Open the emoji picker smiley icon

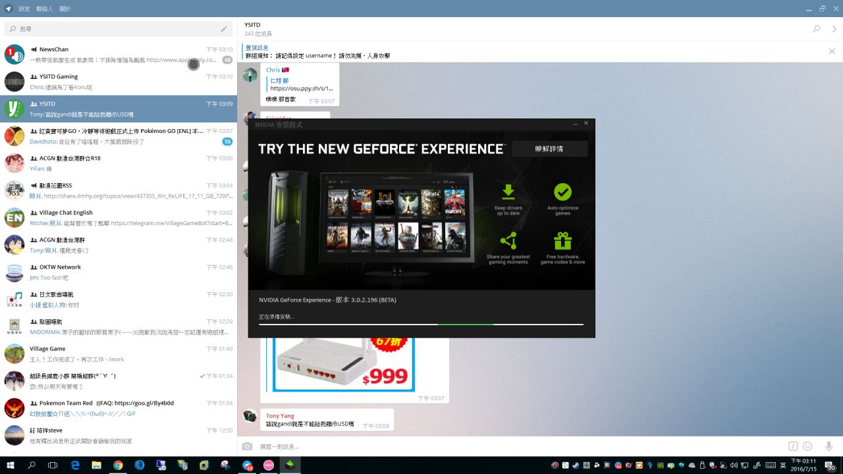click(x=807, y=446)
